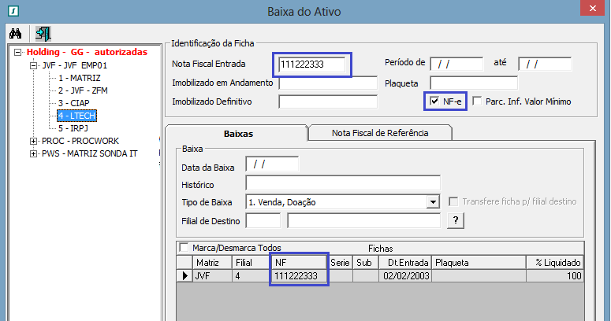The image size is (611, 321).
Task: Click the Filial column header
Action: [x=251, y=263]
